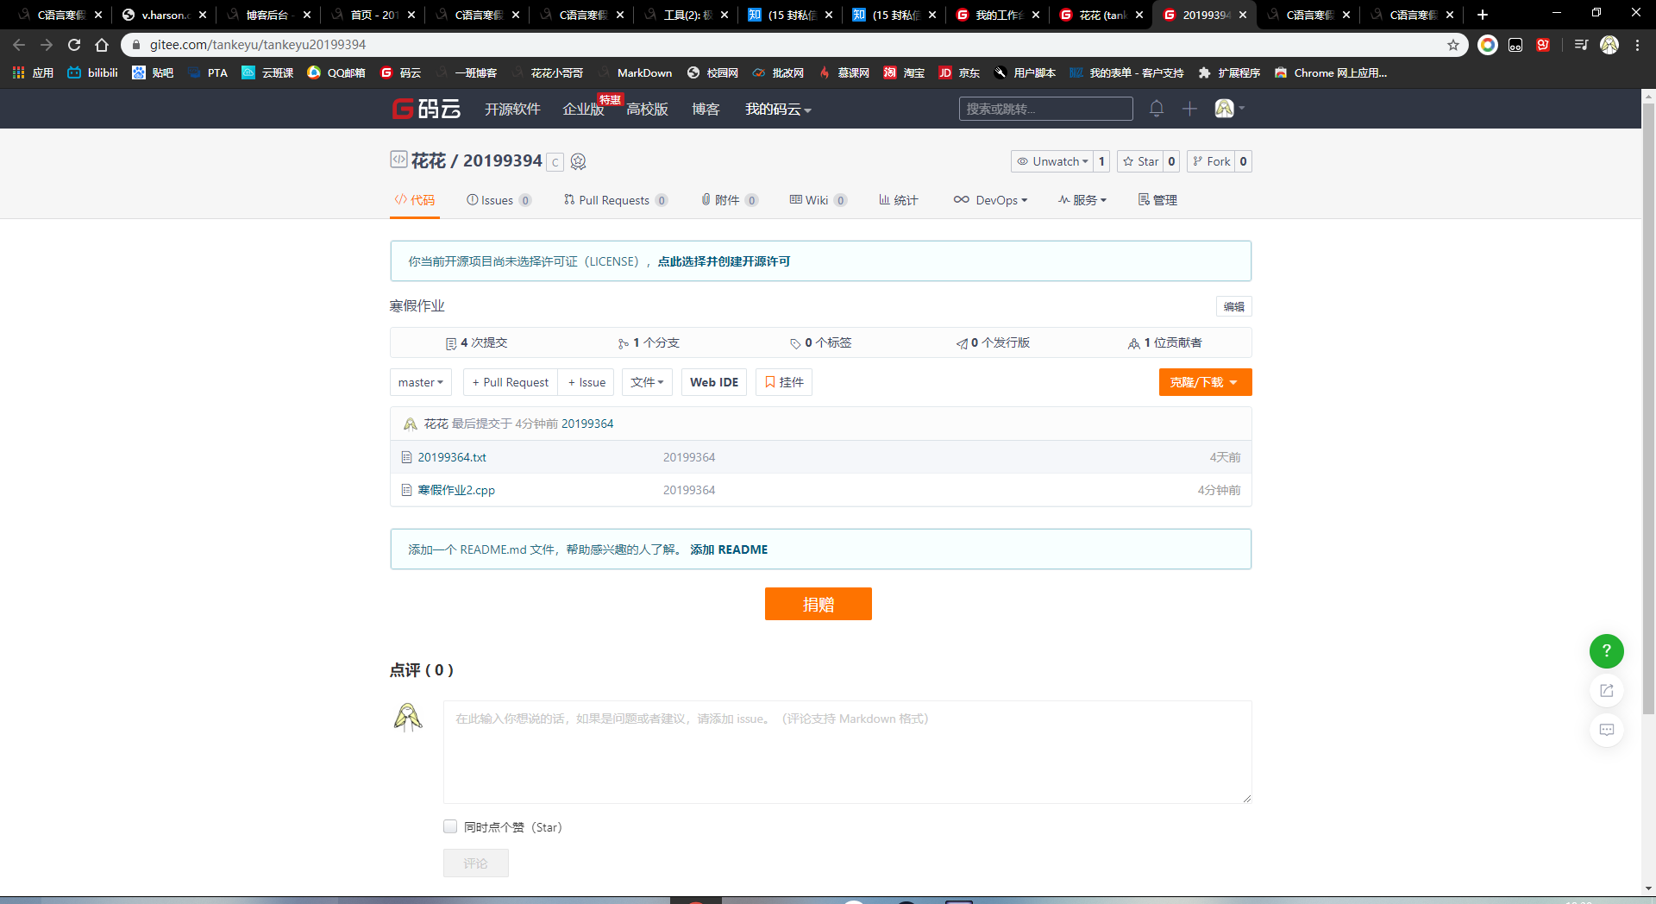Open 我的码云 dropdown
Viewport: 1656px width, 904px height.
click(778, 109)
